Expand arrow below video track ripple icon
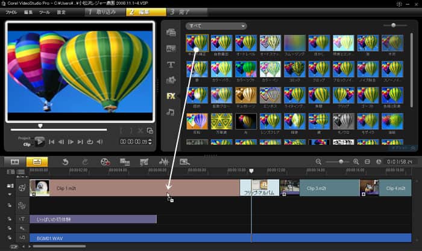The height and width of the screenshot is (251, 422). point(10,194)
